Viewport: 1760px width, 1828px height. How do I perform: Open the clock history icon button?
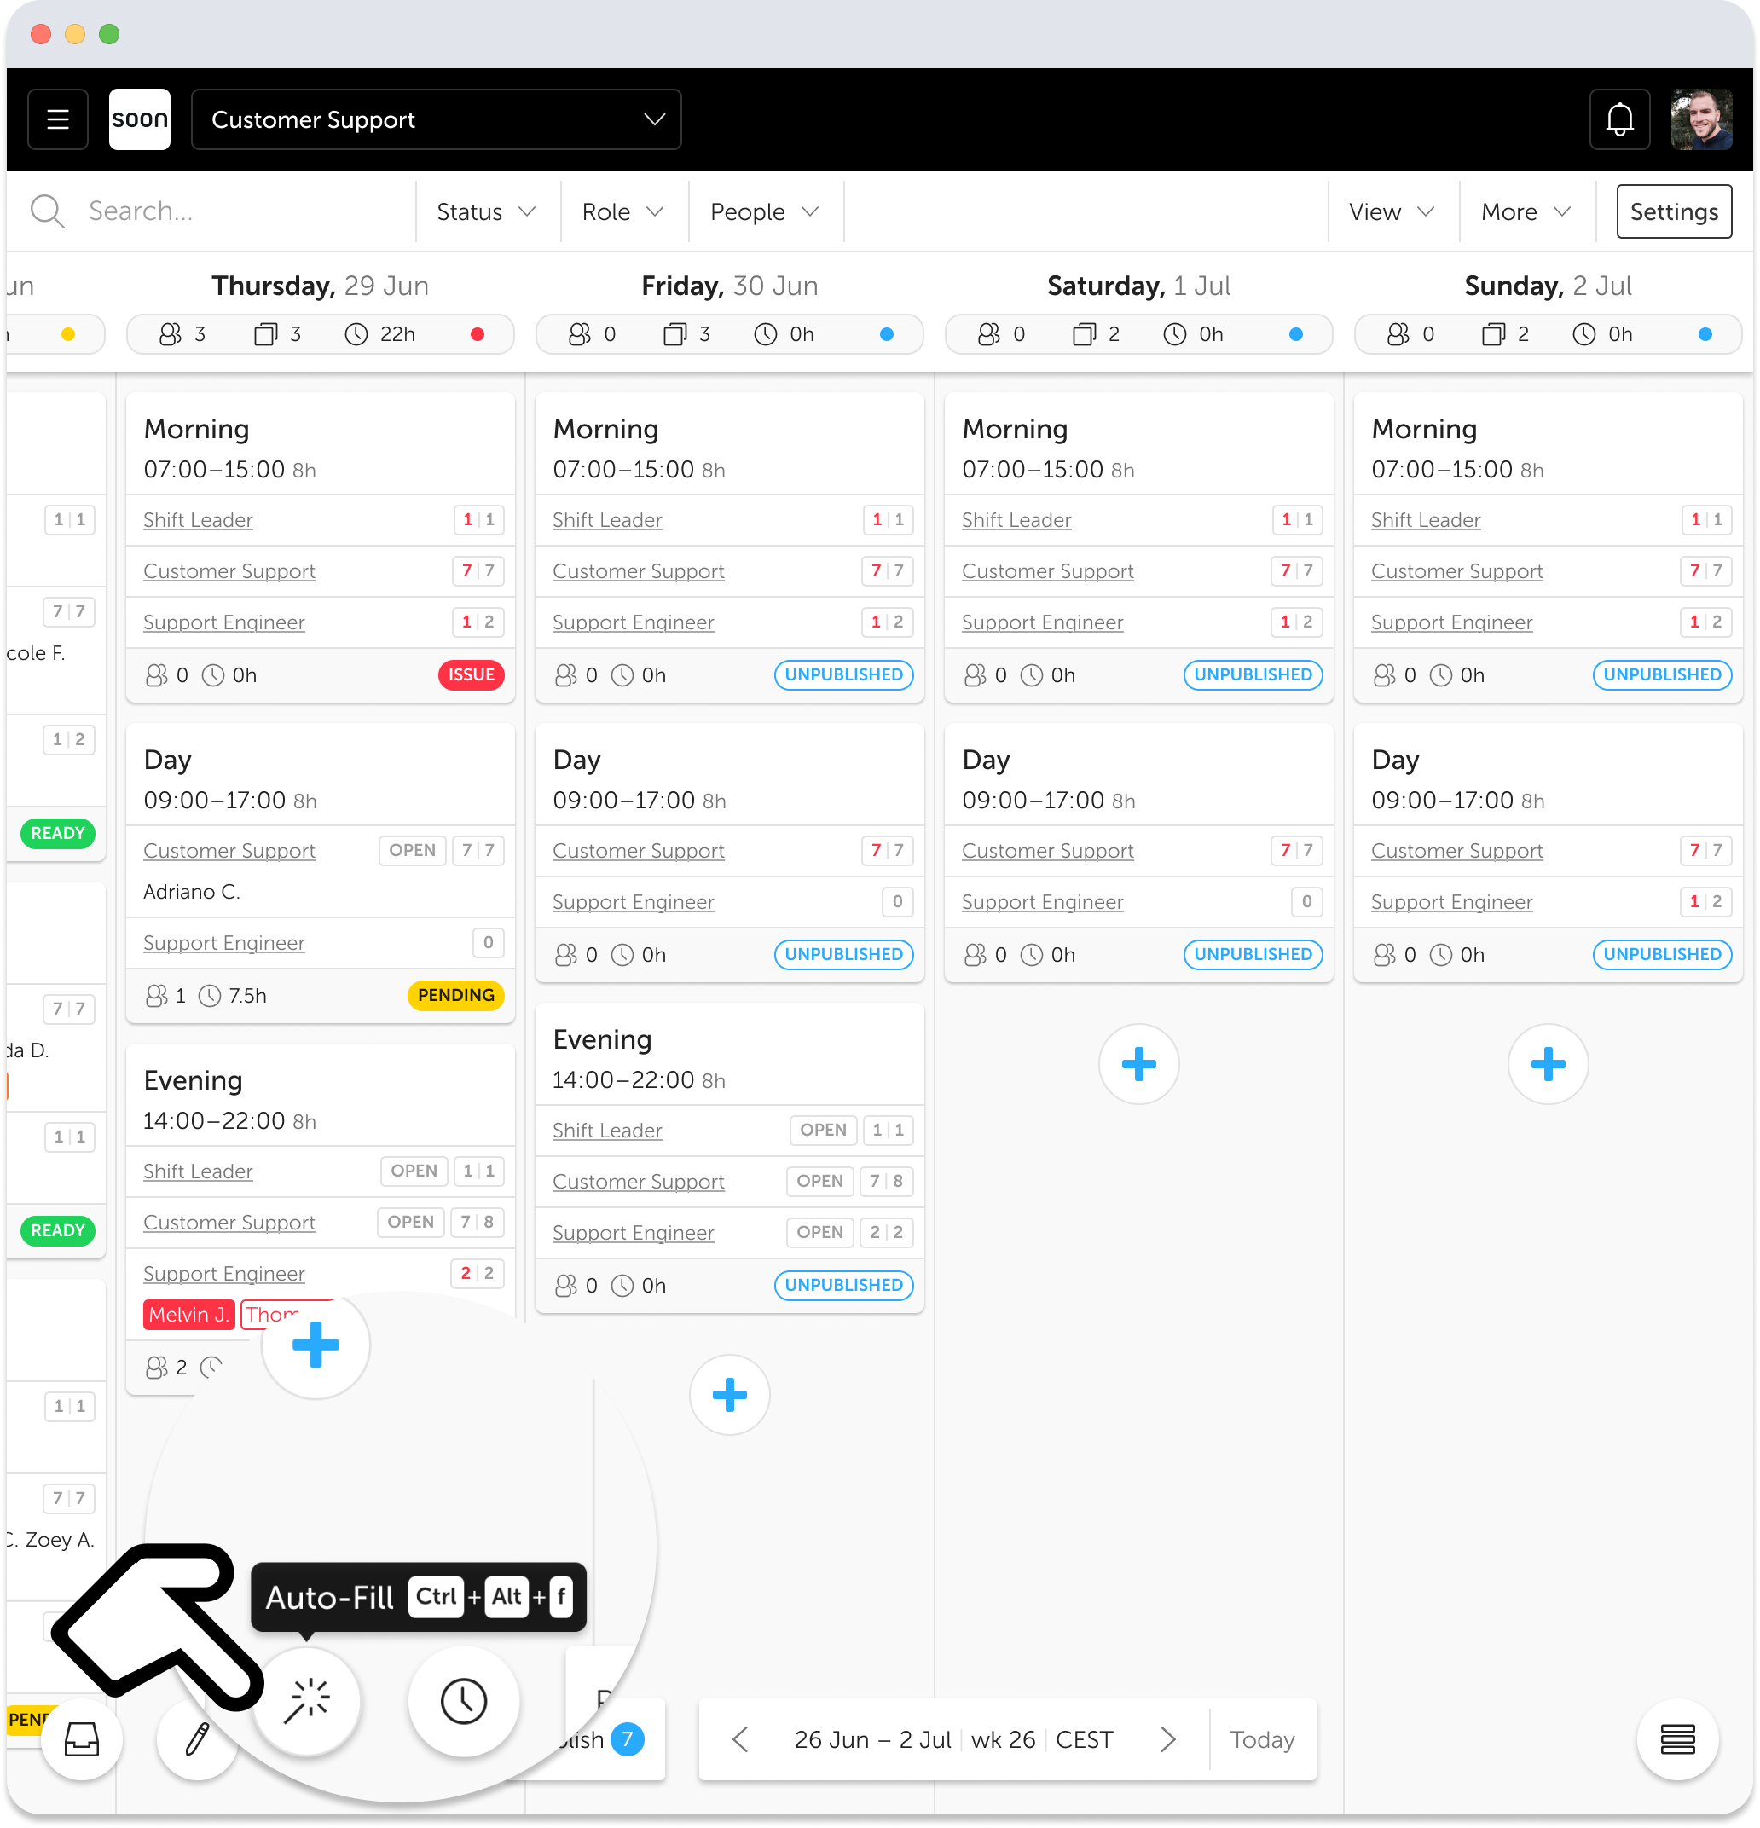(464, 1700)
